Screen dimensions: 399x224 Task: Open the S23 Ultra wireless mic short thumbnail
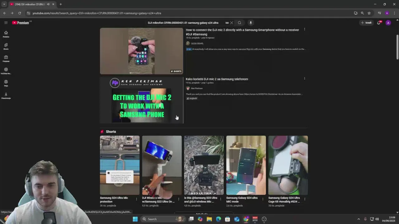click(204, 165)
